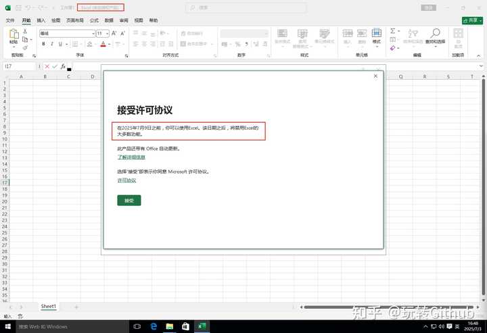Image resolution: width=487 pixels, height=333 pixels.
Task: Open the Help tab
Action: 154,20
